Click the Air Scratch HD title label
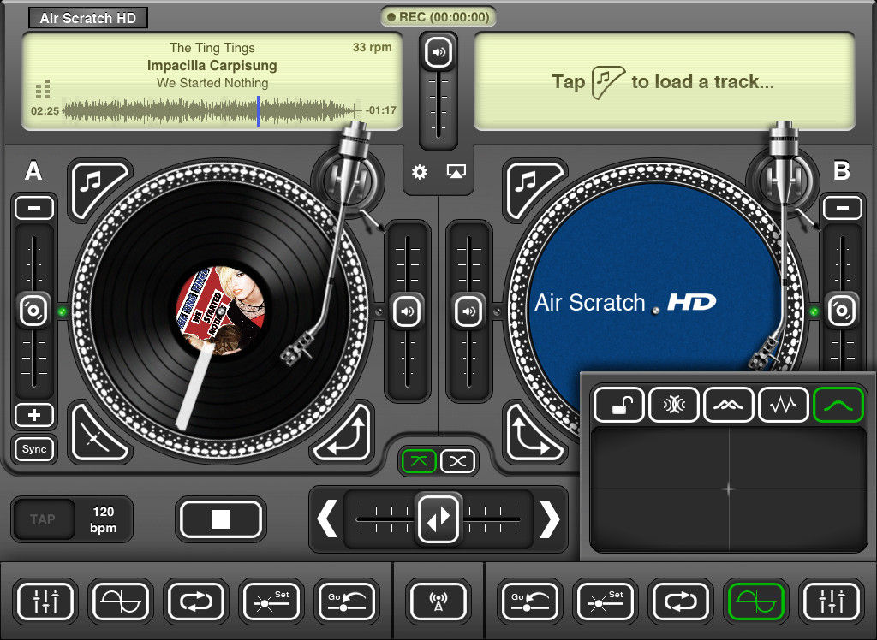Viewport: 877px width, 640px height. point(88,18)
